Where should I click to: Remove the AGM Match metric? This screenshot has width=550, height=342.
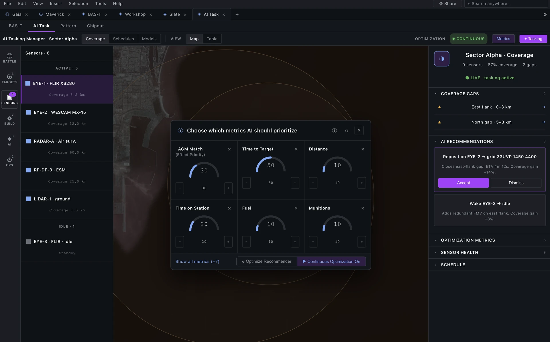coord(229,149)
